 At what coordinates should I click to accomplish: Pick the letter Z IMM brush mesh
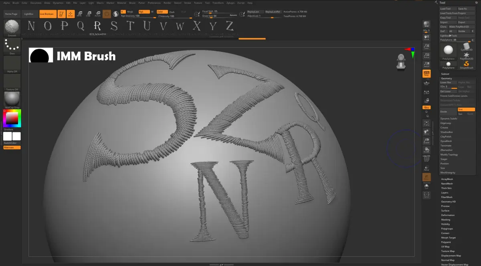pyautogui.click(x=229, y=26)
